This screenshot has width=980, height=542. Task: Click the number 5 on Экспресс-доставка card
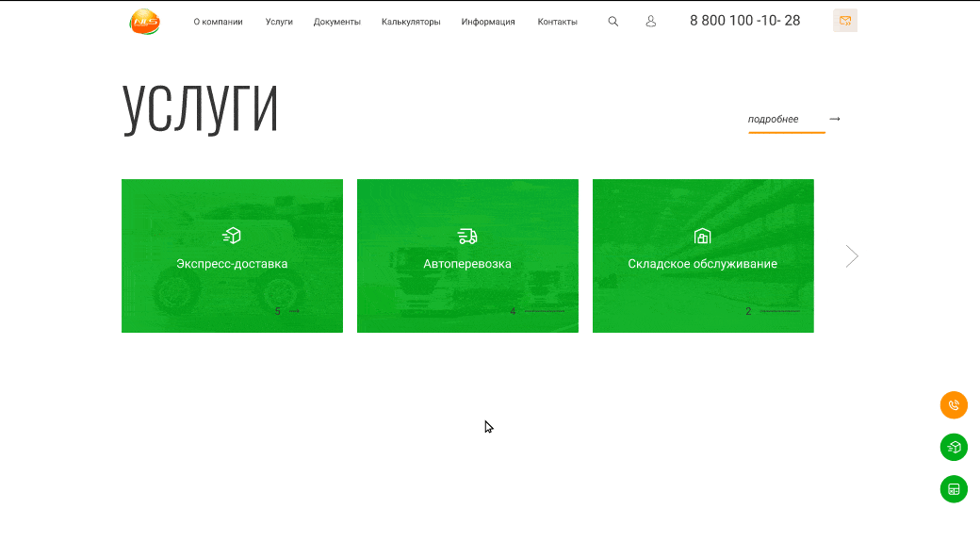click(277, 311)
